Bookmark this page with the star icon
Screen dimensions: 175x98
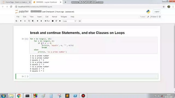[164, 7]
